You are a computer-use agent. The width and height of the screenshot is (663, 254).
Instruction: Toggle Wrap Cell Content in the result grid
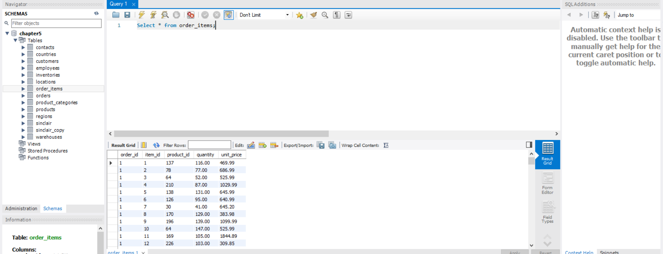(386, 145)
